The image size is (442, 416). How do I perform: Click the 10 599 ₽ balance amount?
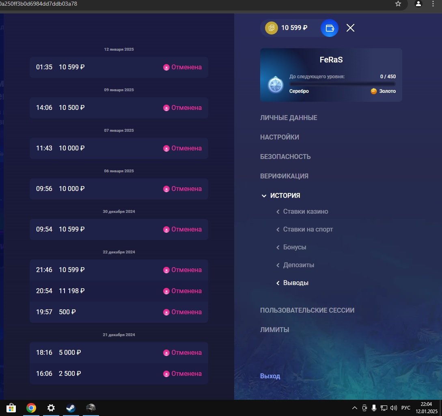[x=294, y=28]
